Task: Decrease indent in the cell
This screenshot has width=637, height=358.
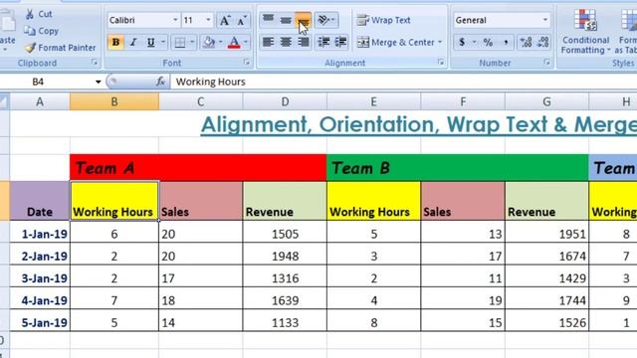Action: (323, 42)
